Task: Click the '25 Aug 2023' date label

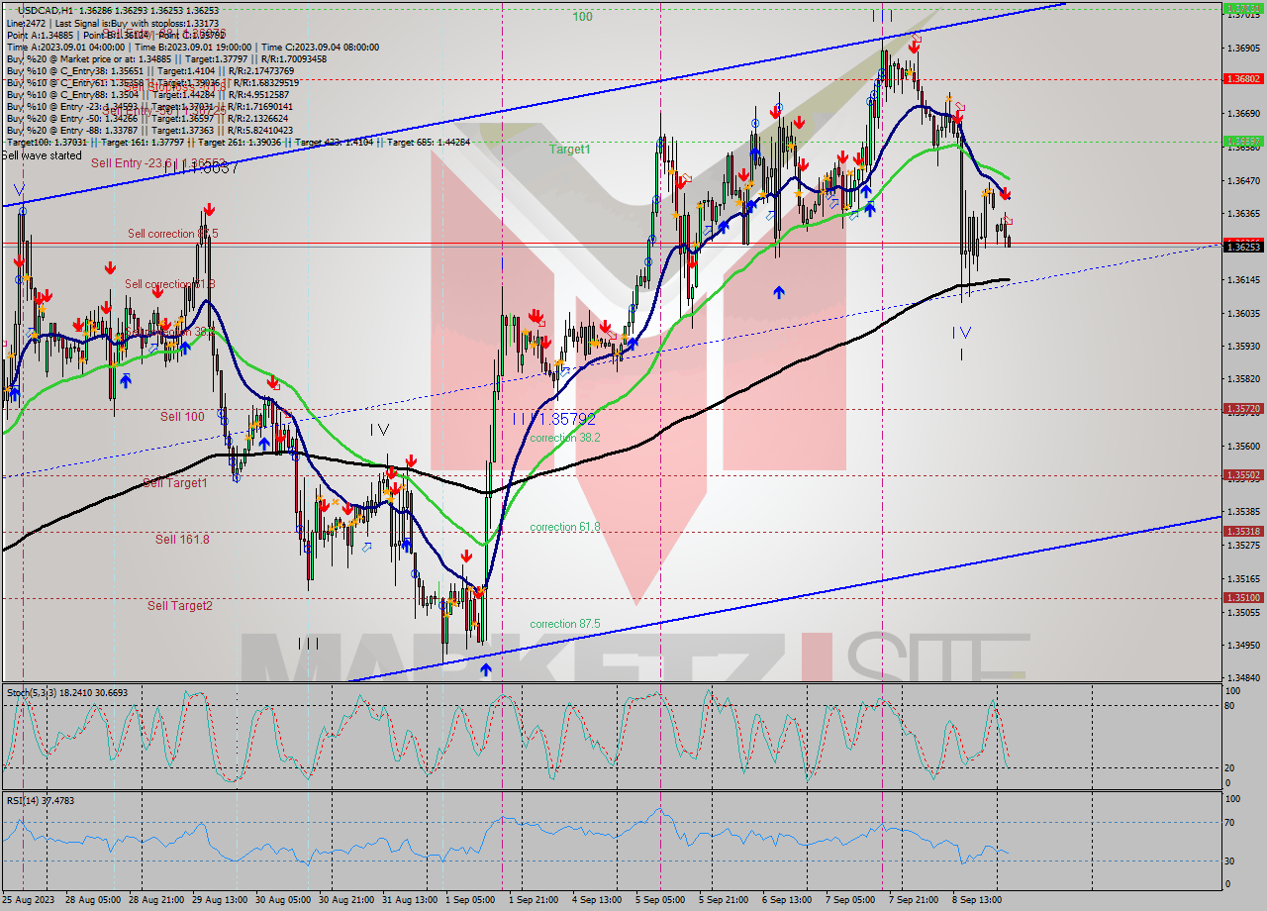Action: pos(29,900)
